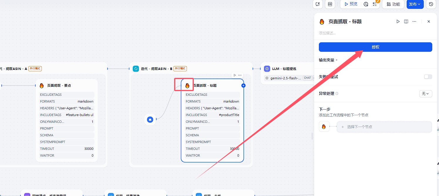
Task: Click the blue plus handle on 页面抓取 node
Action: [243, 86]
